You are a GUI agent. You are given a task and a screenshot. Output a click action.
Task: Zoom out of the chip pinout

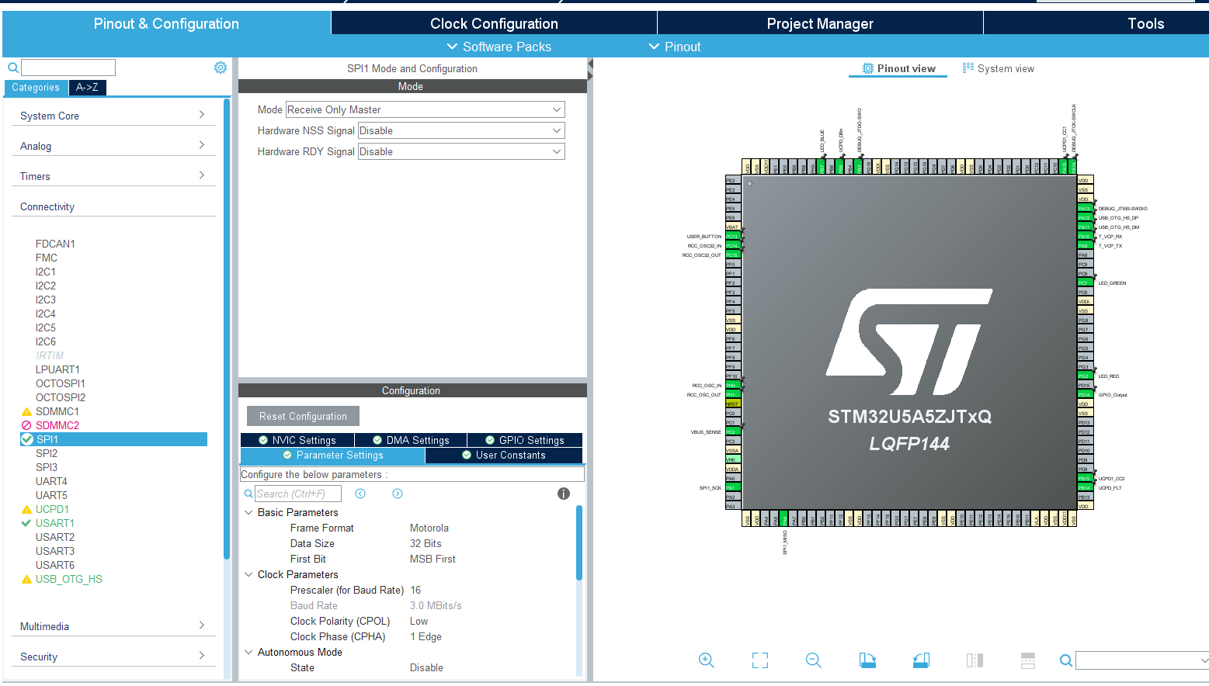(x=813, y=660)
